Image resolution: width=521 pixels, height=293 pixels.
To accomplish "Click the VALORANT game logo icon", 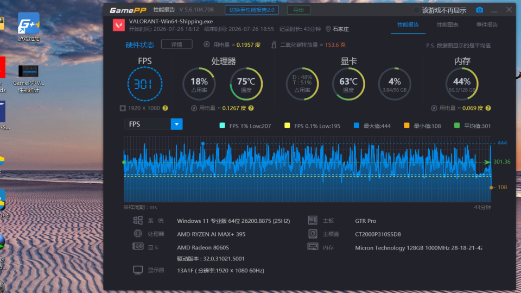I will tap(119, 25).
